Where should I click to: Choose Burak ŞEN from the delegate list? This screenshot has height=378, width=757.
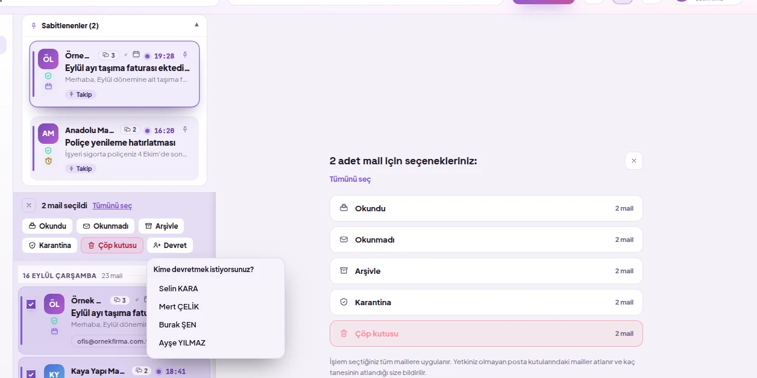click(x=178, y=324)
